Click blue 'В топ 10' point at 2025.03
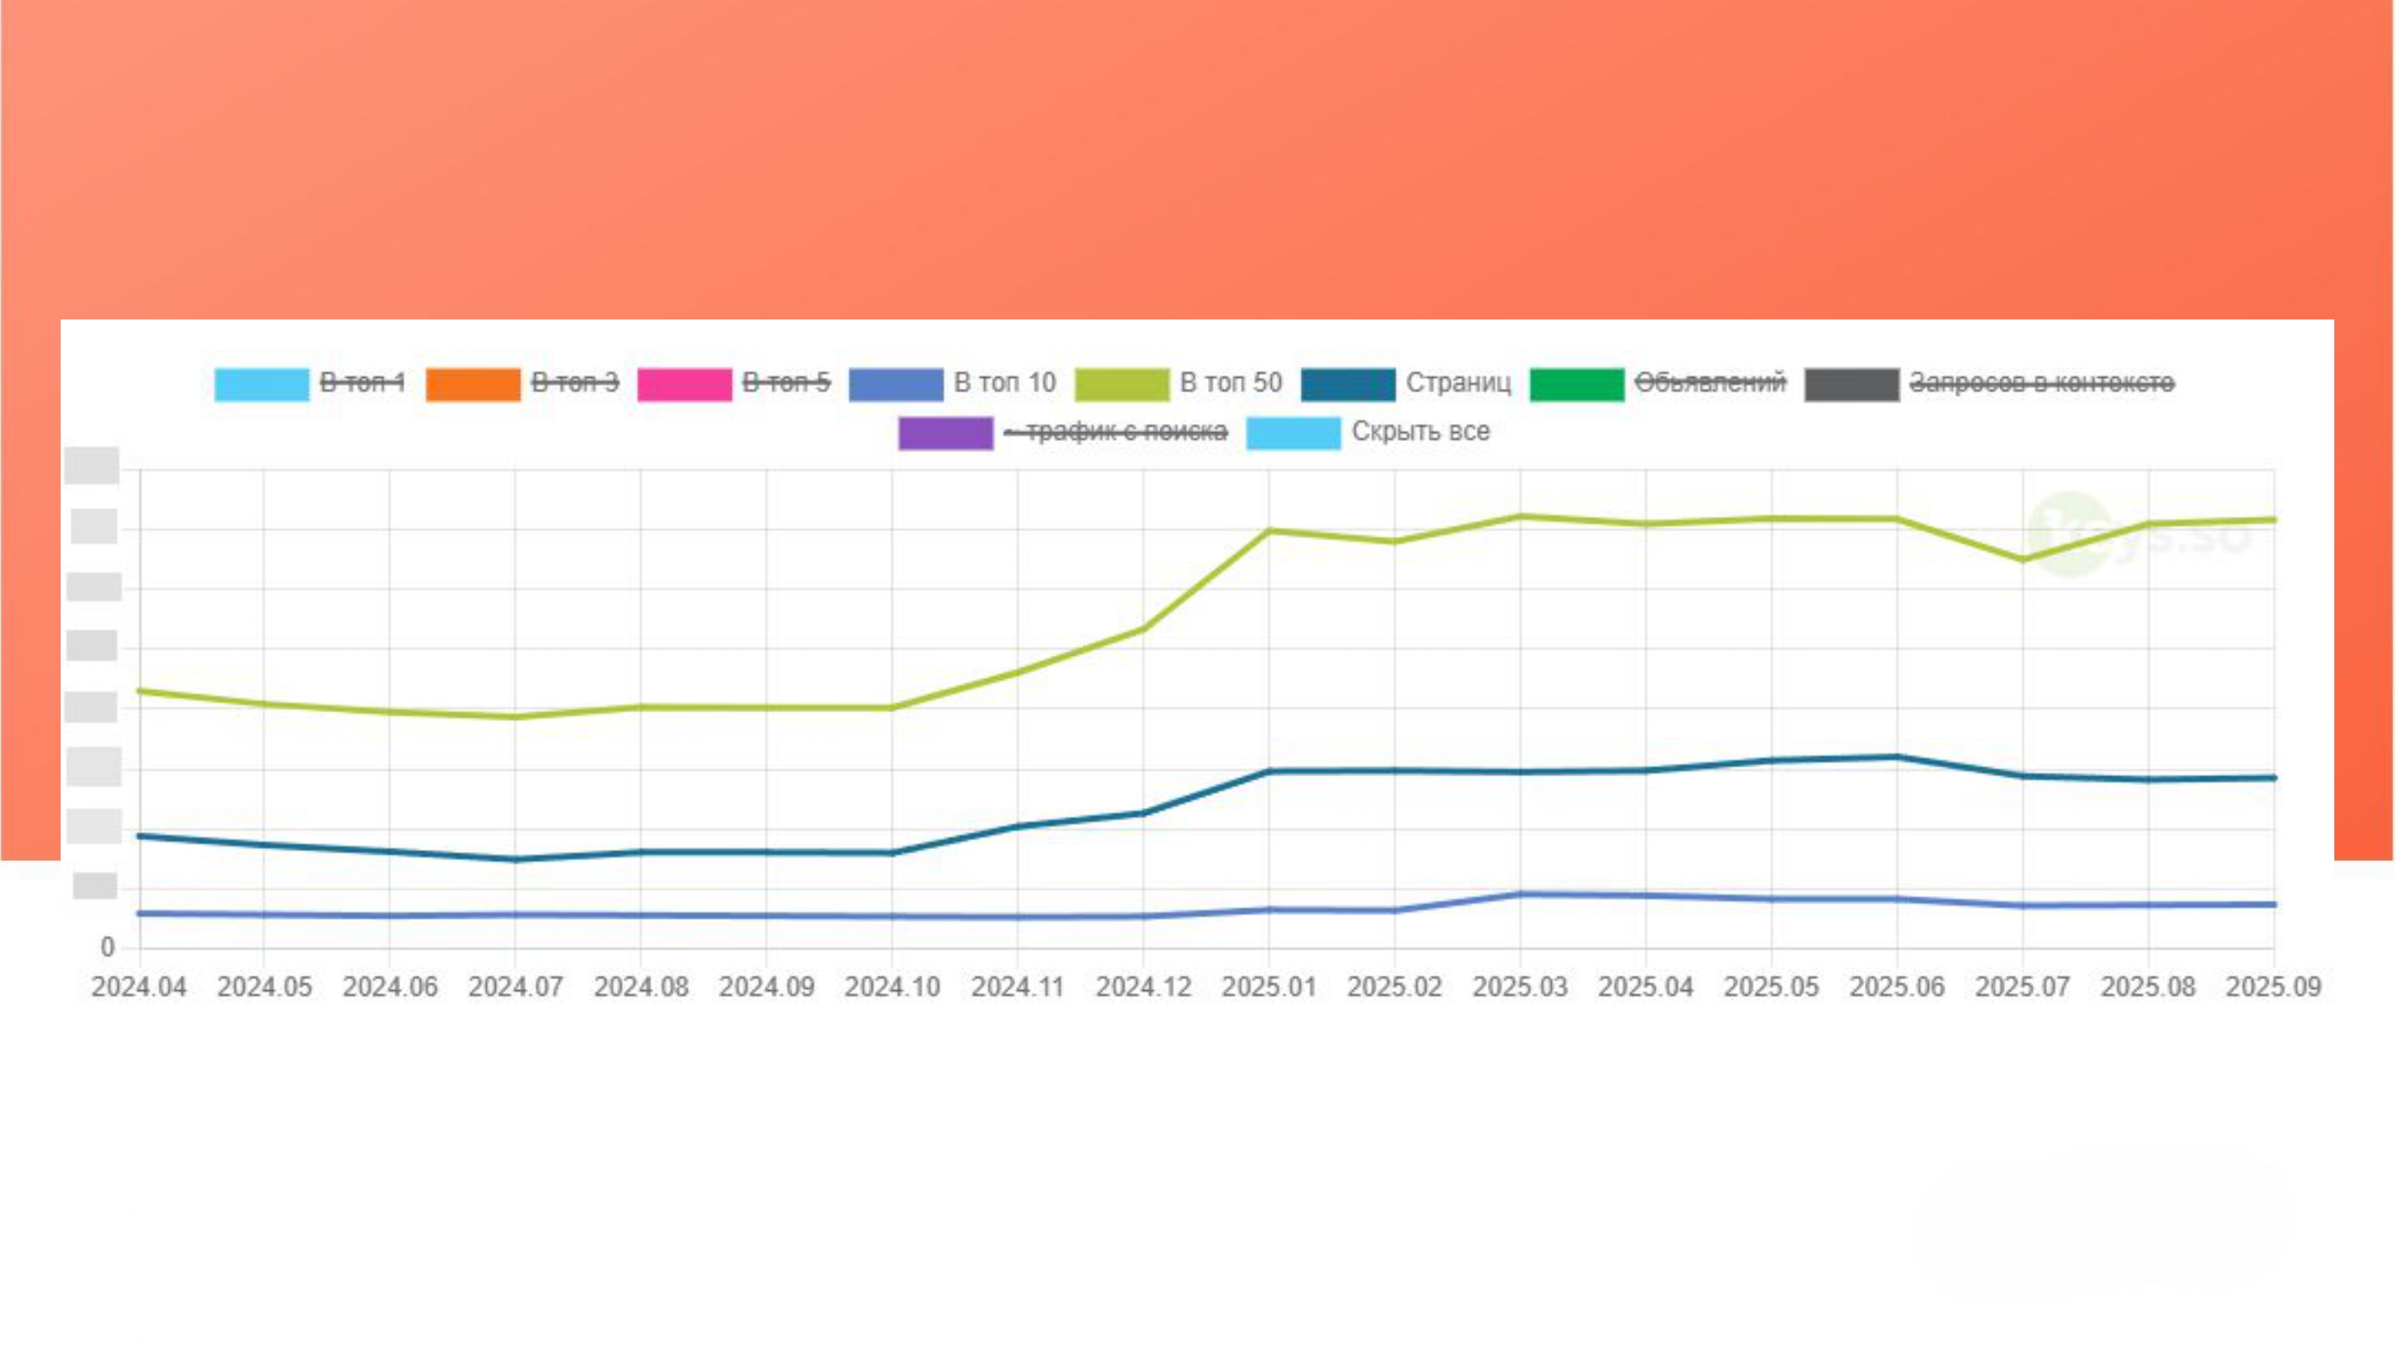Image resolution: width=2395 pixels, height=1348 pixels. pos(1520,894)
